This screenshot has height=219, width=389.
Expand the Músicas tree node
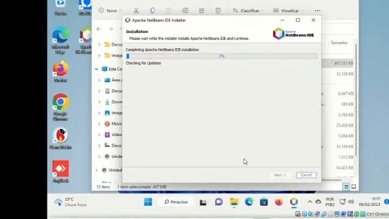click(99, 124)
